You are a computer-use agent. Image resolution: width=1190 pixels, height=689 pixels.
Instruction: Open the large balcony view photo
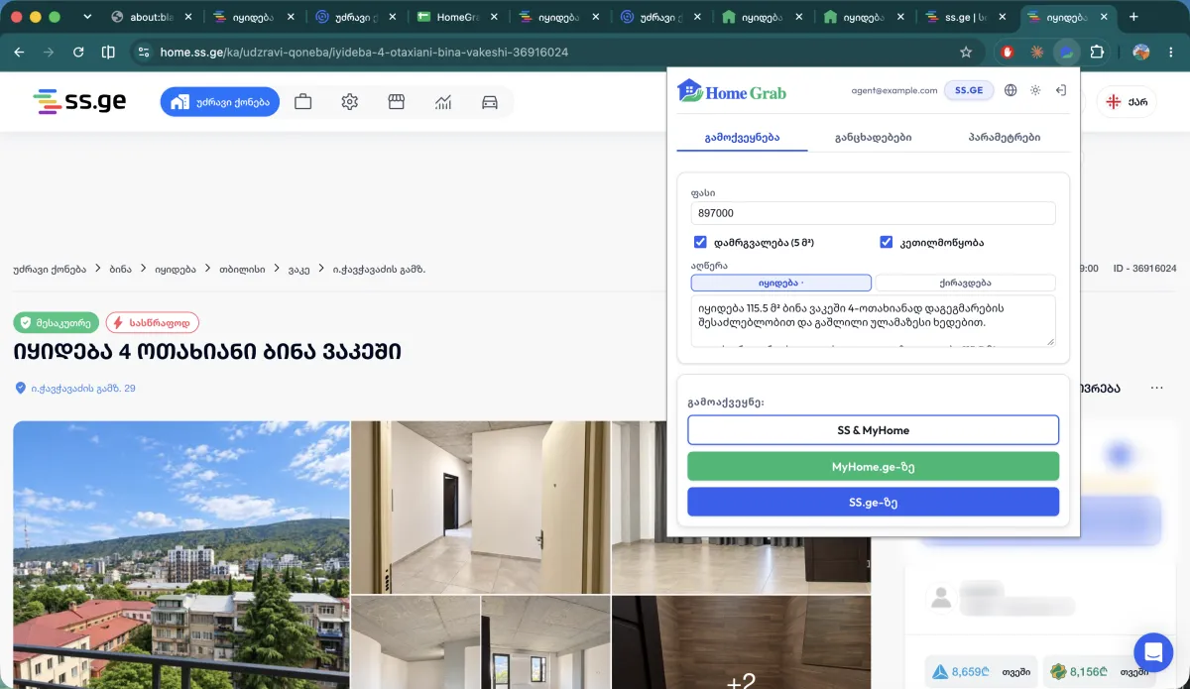[x=181, y=555]
